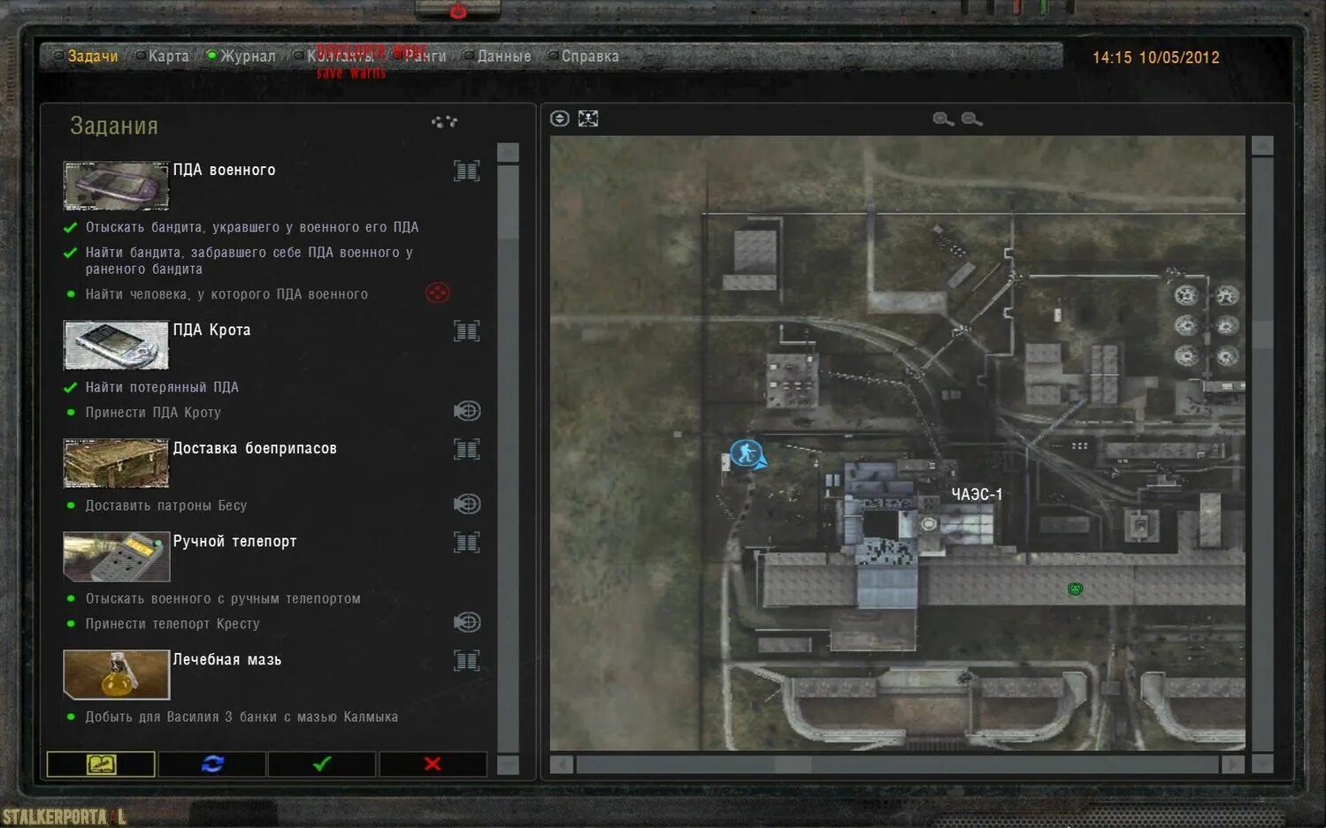Click the blue refresh arrows filter button

coord(212,764)
